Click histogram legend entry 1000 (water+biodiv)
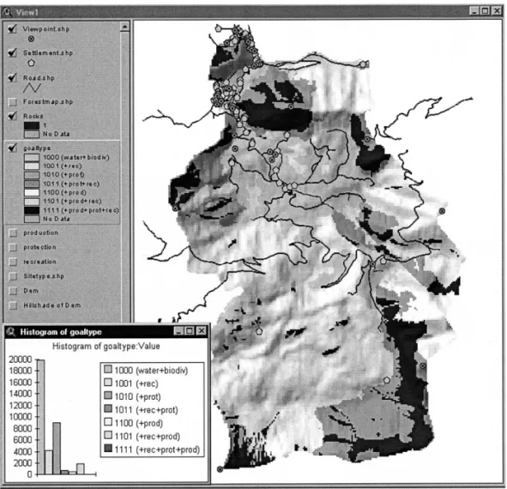507x489 pixels. point(146,370)
